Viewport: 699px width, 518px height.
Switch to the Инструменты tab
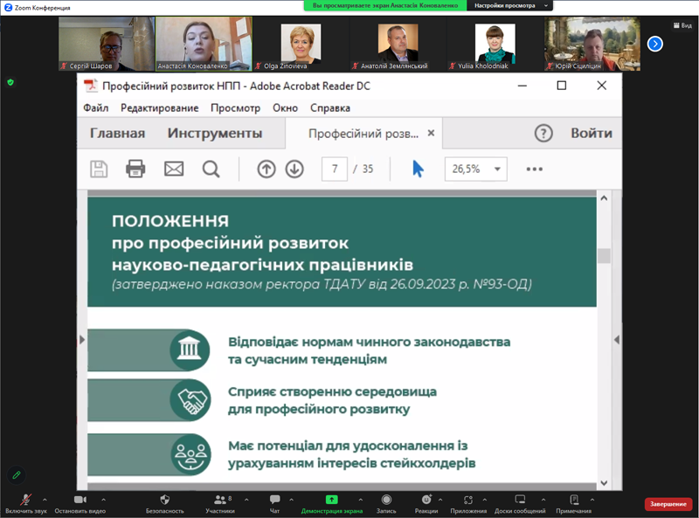pyautogui.click(x=215, y=134)
